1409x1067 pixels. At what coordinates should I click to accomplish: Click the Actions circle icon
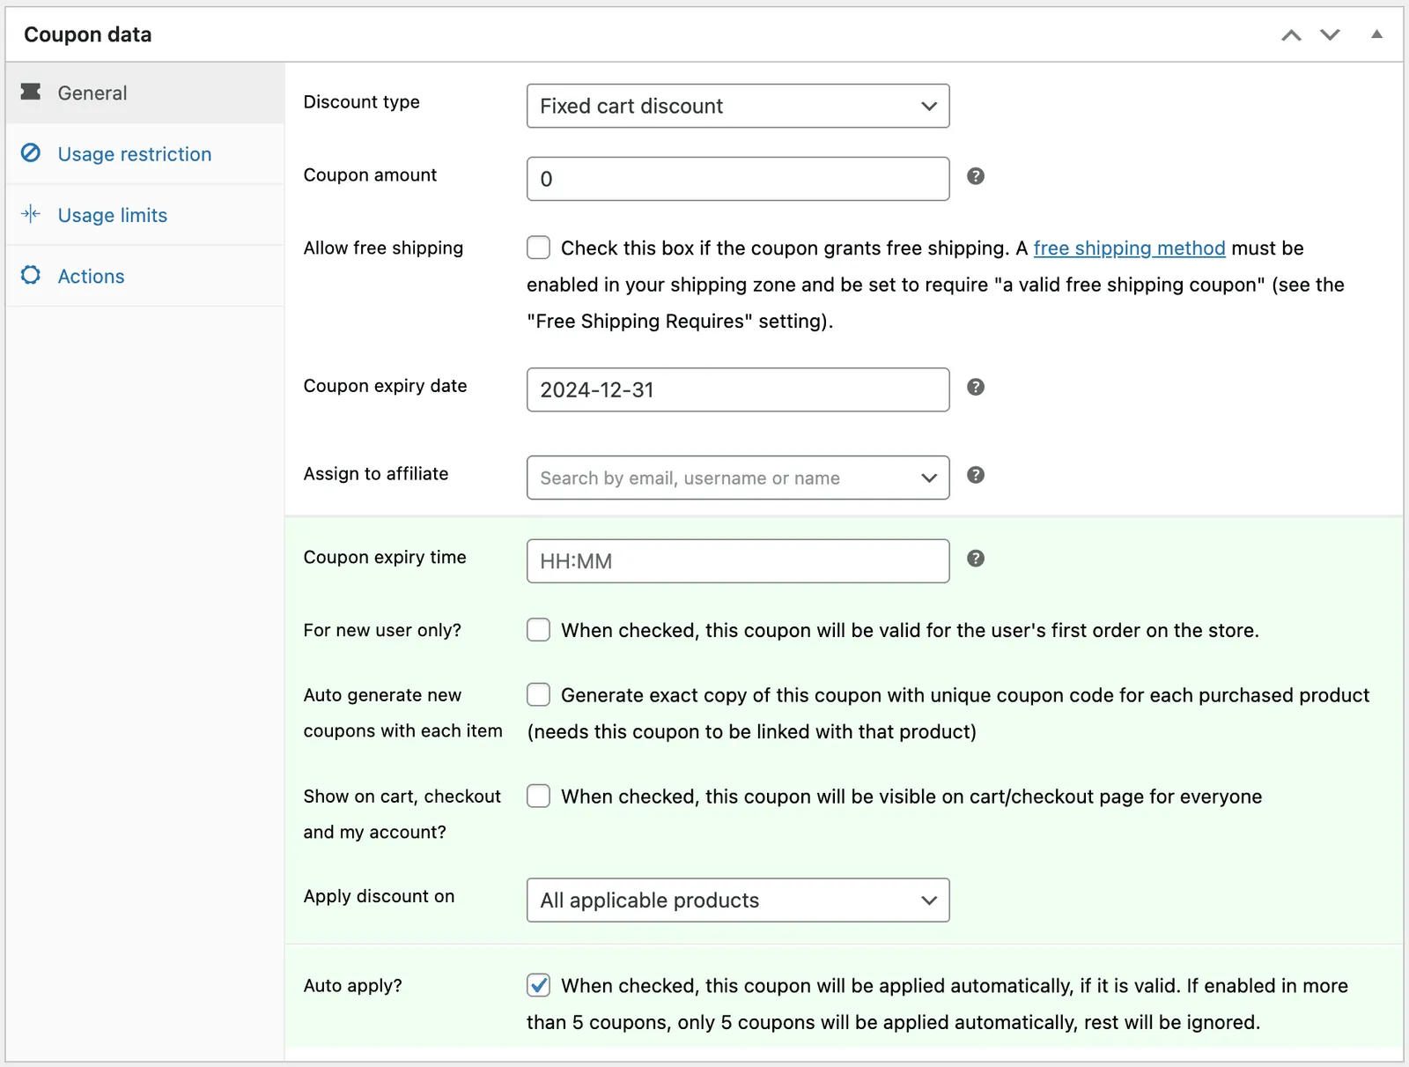coord(31,275)
